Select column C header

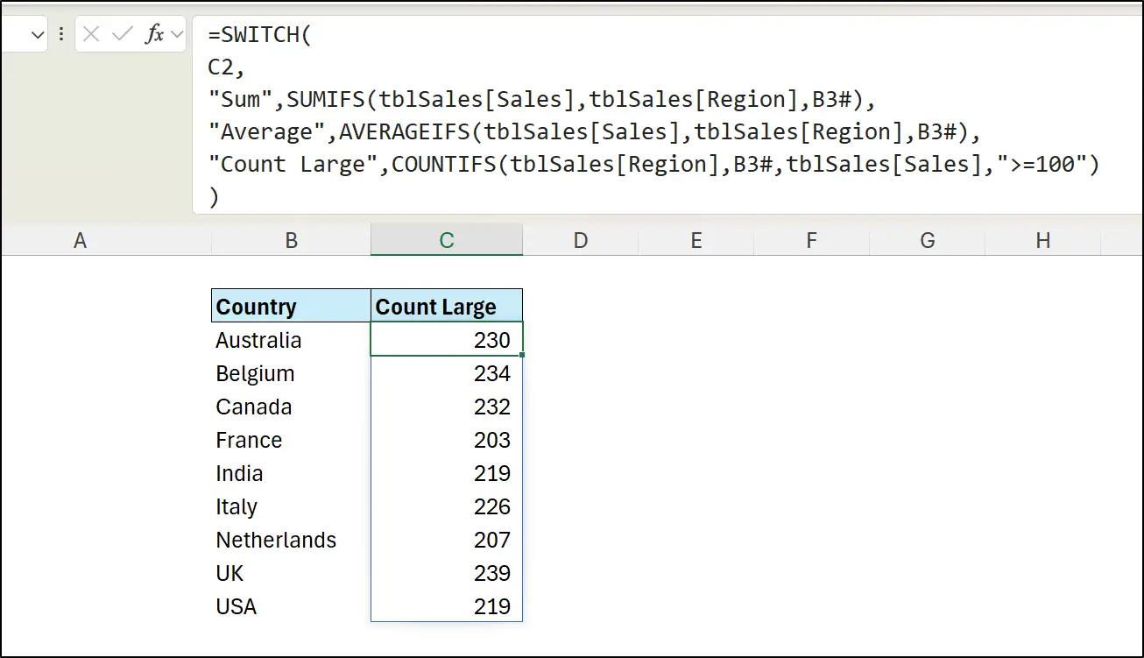[447, 240]
